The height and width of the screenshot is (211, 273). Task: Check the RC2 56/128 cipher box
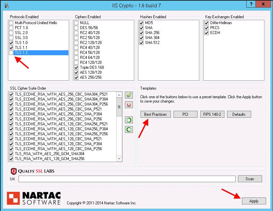point(76,38)
